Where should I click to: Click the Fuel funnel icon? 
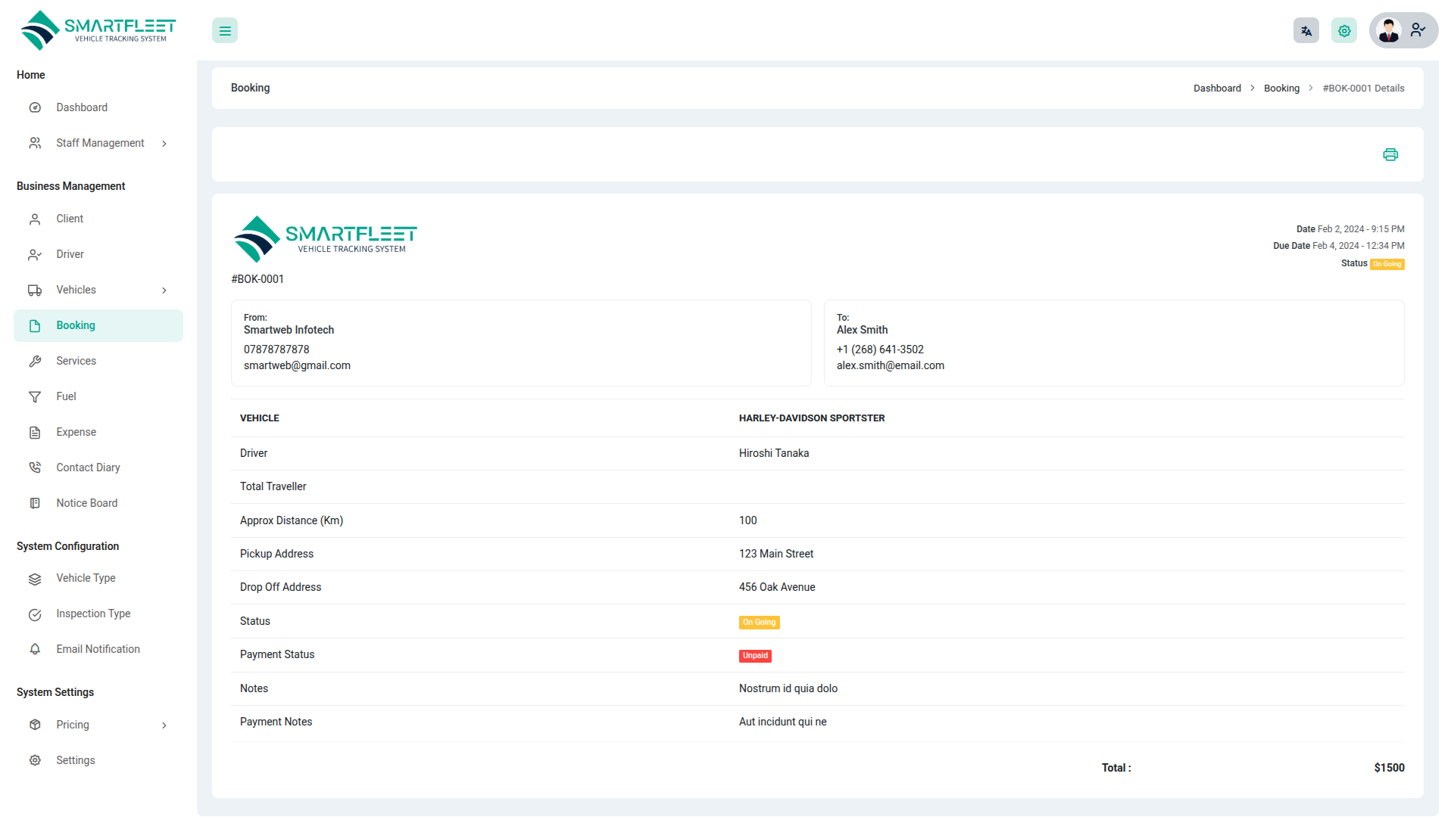pos(35,397)
